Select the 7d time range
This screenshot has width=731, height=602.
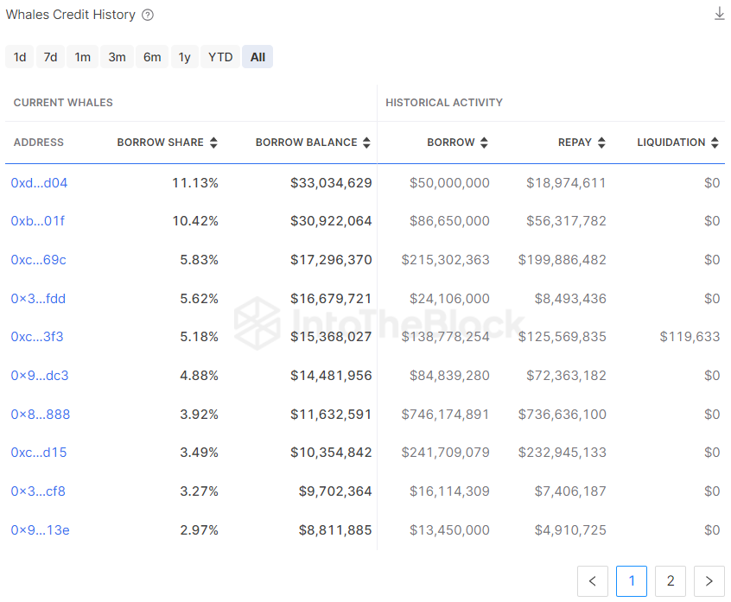[x=51, y=57]
